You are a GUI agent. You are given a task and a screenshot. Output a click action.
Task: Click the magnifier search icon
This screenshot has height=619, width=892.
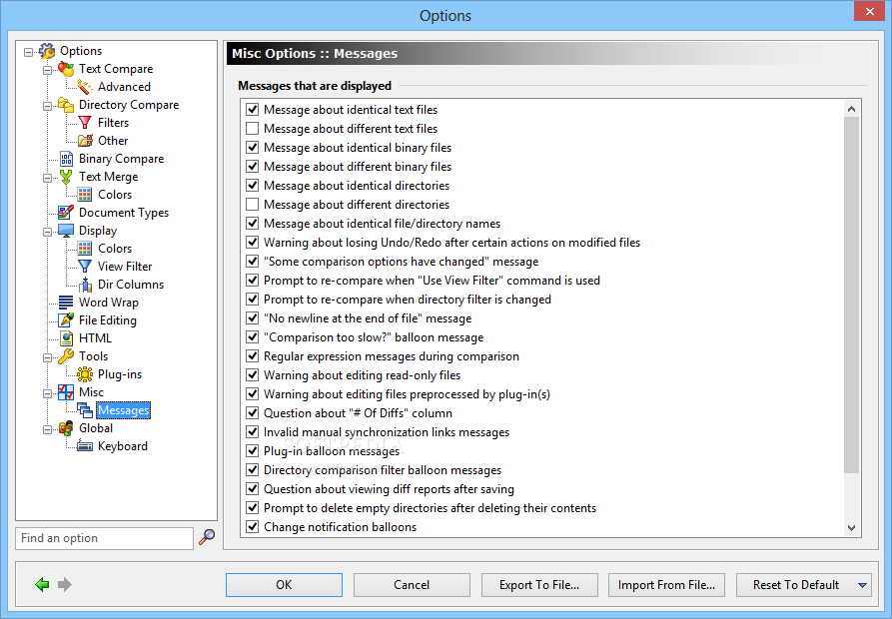click(x=207, y=537)
